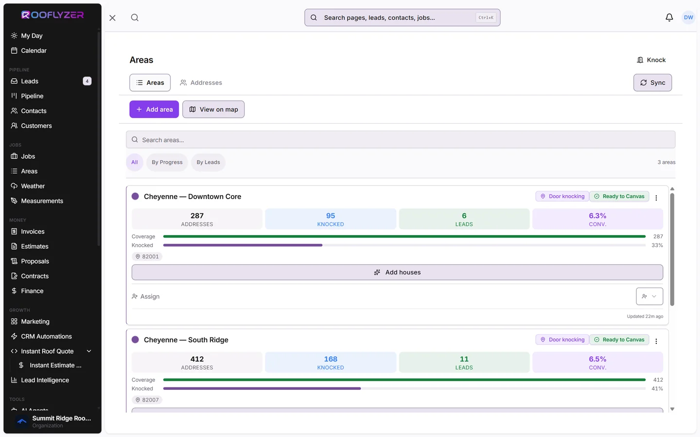The width and height of the screenshot is (700, 437).
Task: Filter areas By Progress
Action: coord(167,162)
